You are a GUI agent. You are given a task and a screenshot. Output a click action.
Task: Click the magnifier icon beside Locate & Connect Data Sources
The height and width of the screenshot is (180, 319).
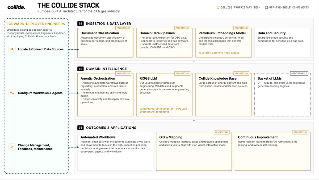(12, 49)
